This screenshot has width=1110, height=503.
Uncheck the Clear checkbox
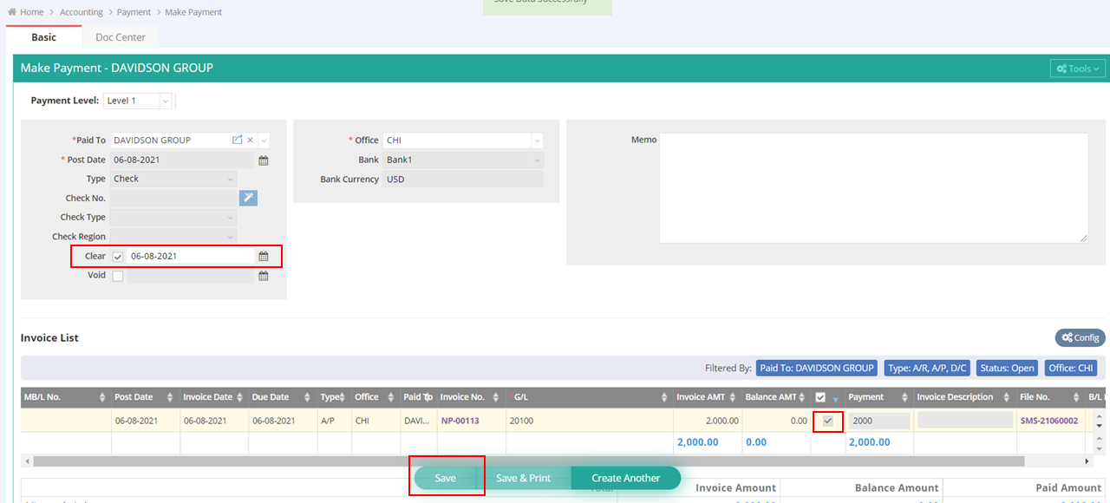pyautogui.click(x=118, y=257)
